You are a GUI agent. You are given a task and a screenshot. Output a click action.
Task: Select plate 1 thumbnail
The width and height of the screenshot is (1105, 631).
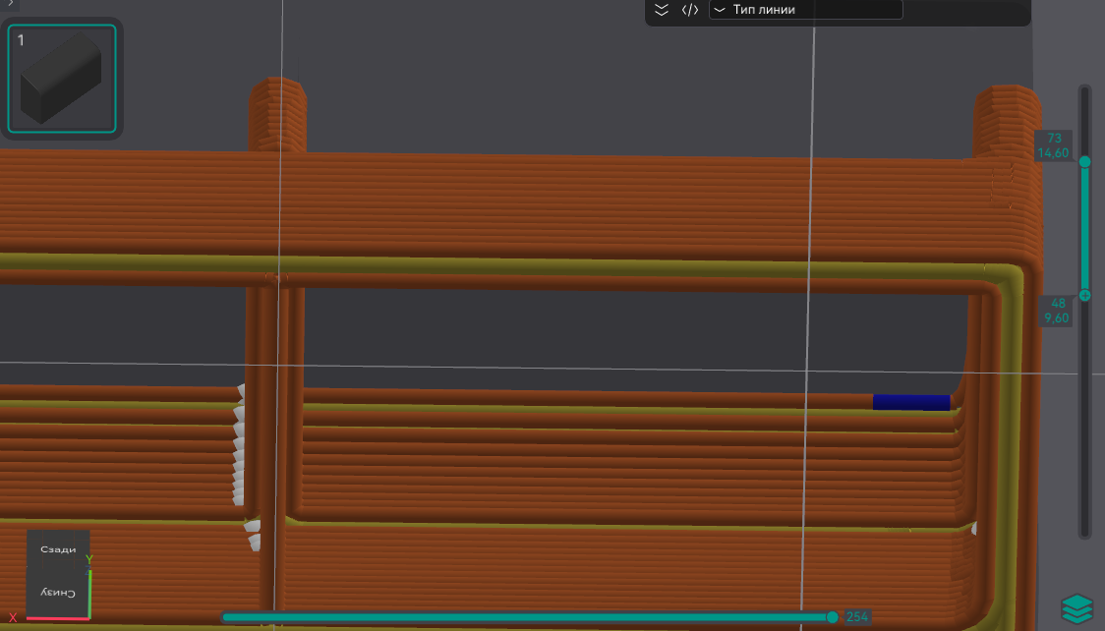(62, 79)
